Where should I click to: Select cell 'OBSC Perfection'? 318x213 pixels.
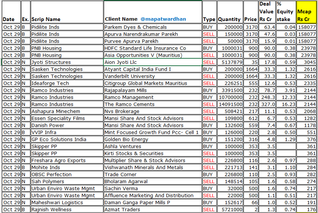click(67, 174)
